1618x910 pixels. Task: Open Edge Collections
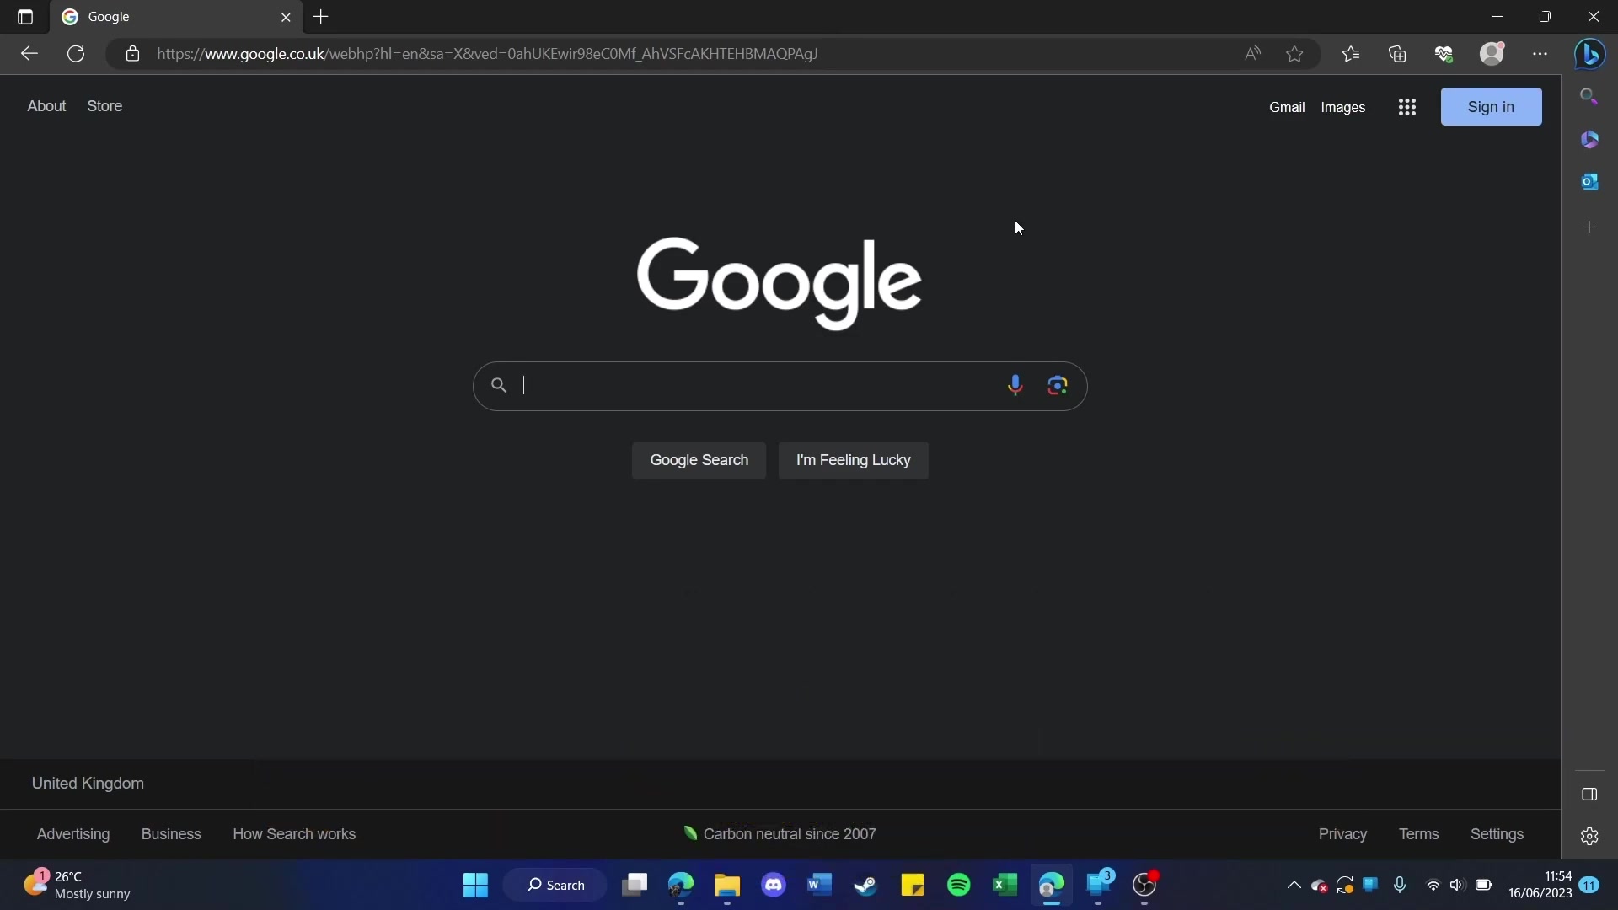point(1397,54)
